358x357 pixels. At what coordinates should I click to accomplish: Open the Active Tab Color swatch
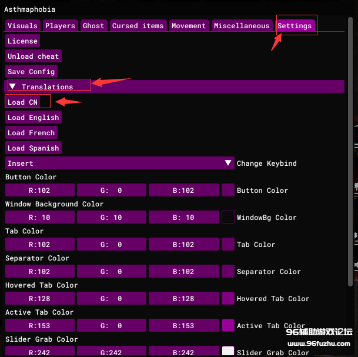pos(228,325)
